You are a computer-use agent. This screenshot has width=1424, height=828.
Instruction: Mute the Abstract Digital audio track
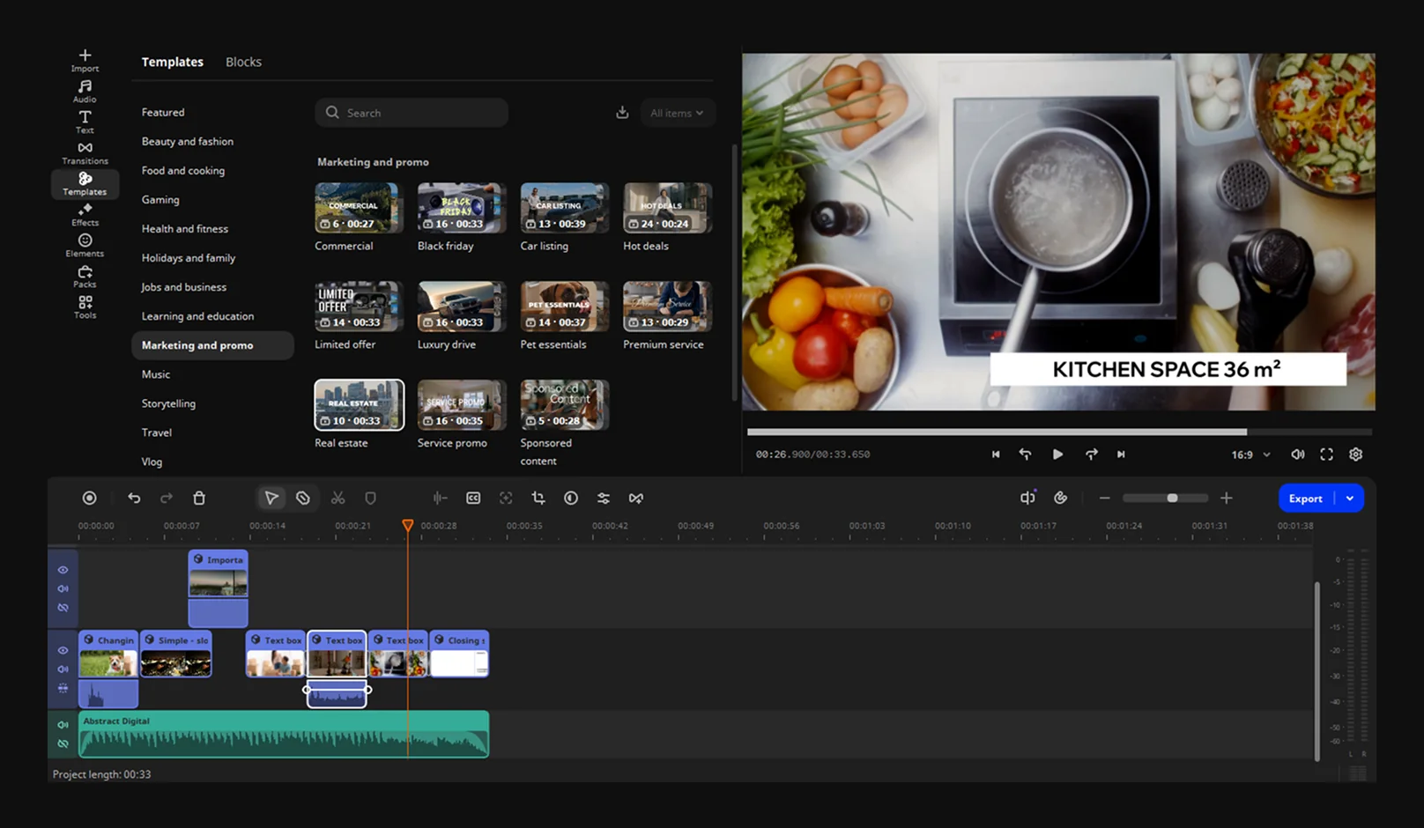[63, 725]
